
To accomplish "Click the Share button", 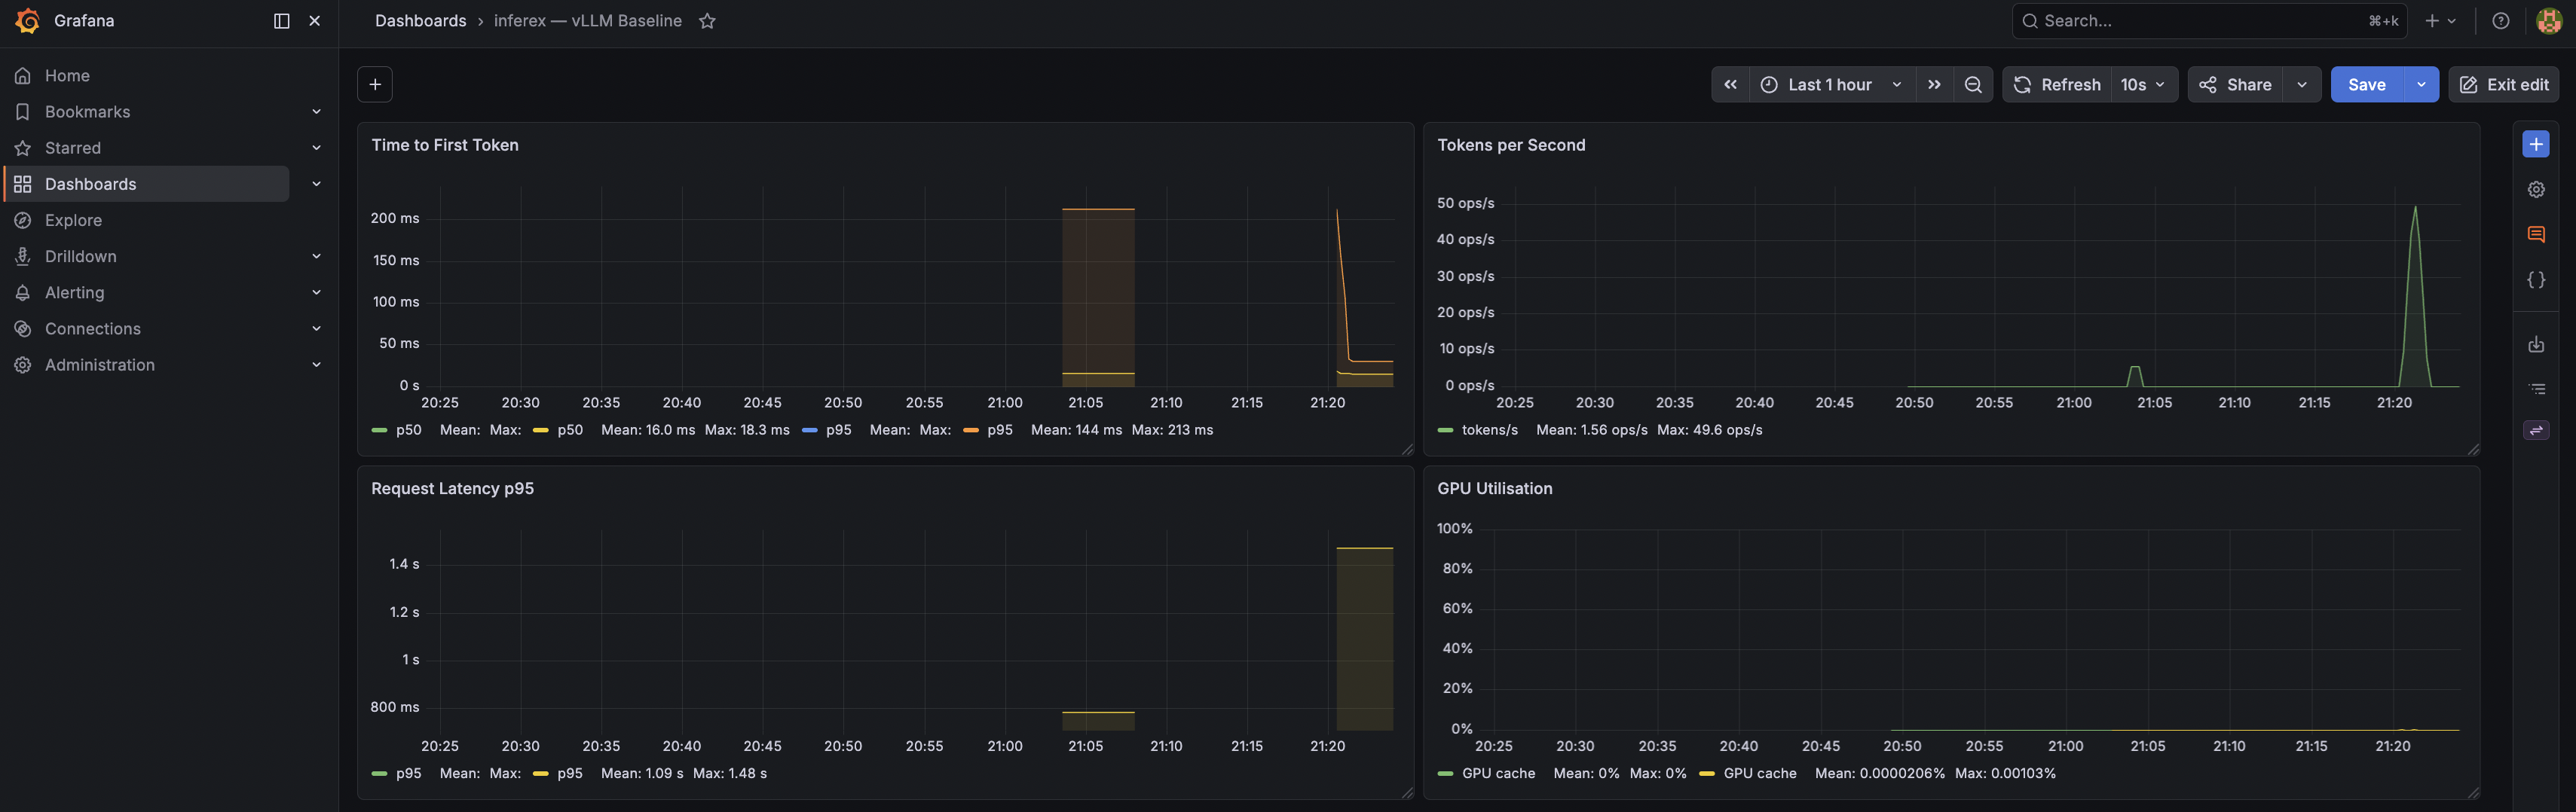I will pyautogui.click(x=2235, y=85).
